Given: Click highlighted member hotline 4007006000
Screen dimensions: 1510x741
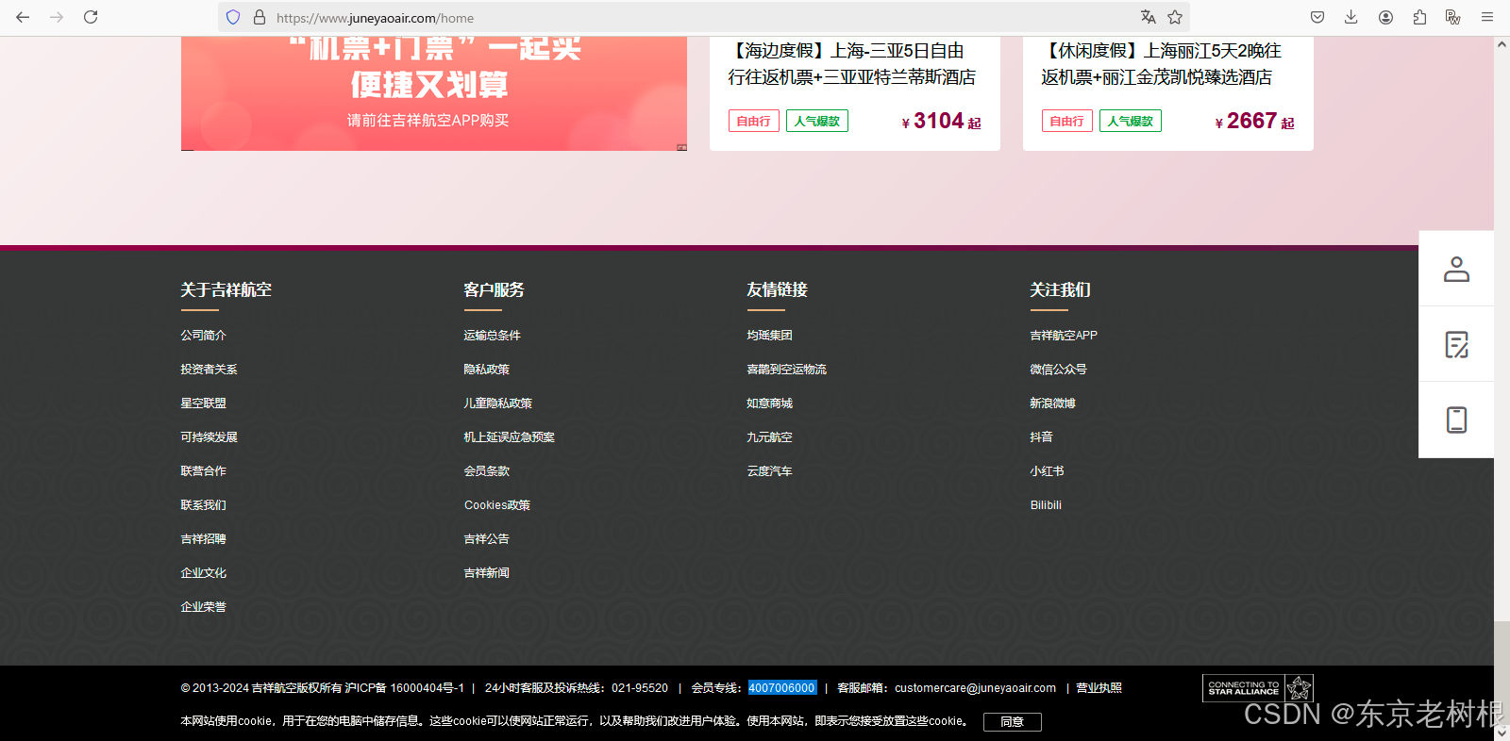Looking at the screenshot, I should pos(782,688).
